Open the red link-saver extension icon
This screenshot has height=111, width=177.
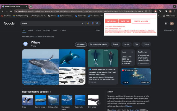coord(155,11)
